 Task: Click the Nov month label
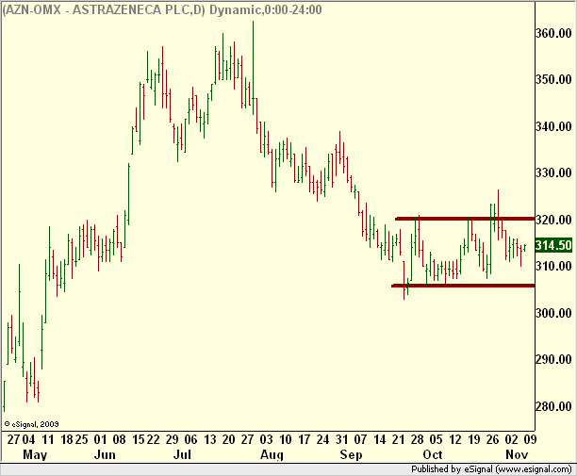click(x=517, y=454)
